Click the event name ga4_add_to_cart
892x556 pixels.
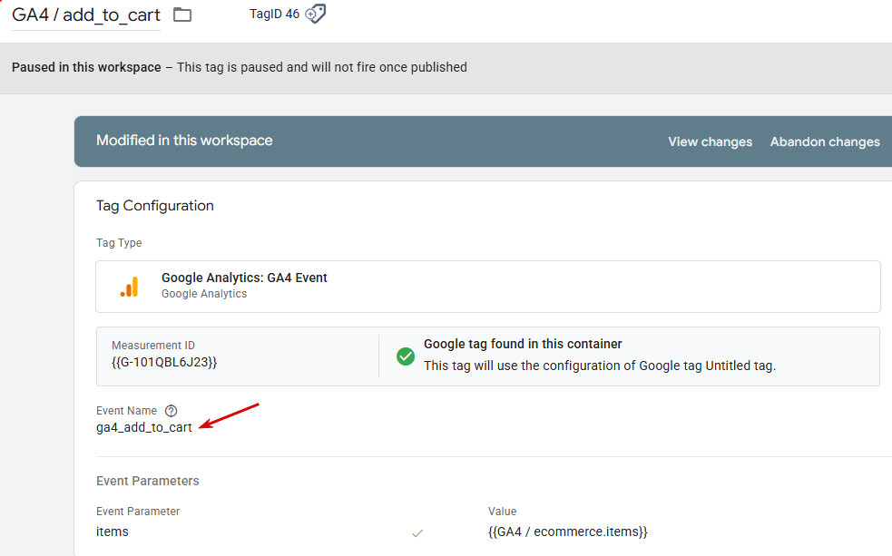pos(144,427)
